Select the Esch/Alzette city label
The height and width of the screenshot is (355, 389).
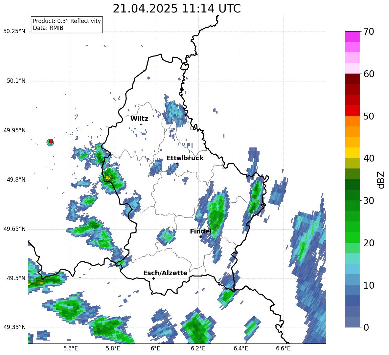(166, 273)
